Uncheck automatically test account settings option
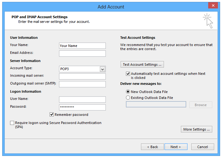Viewport: 222px width, 160px height. (128, 74)
